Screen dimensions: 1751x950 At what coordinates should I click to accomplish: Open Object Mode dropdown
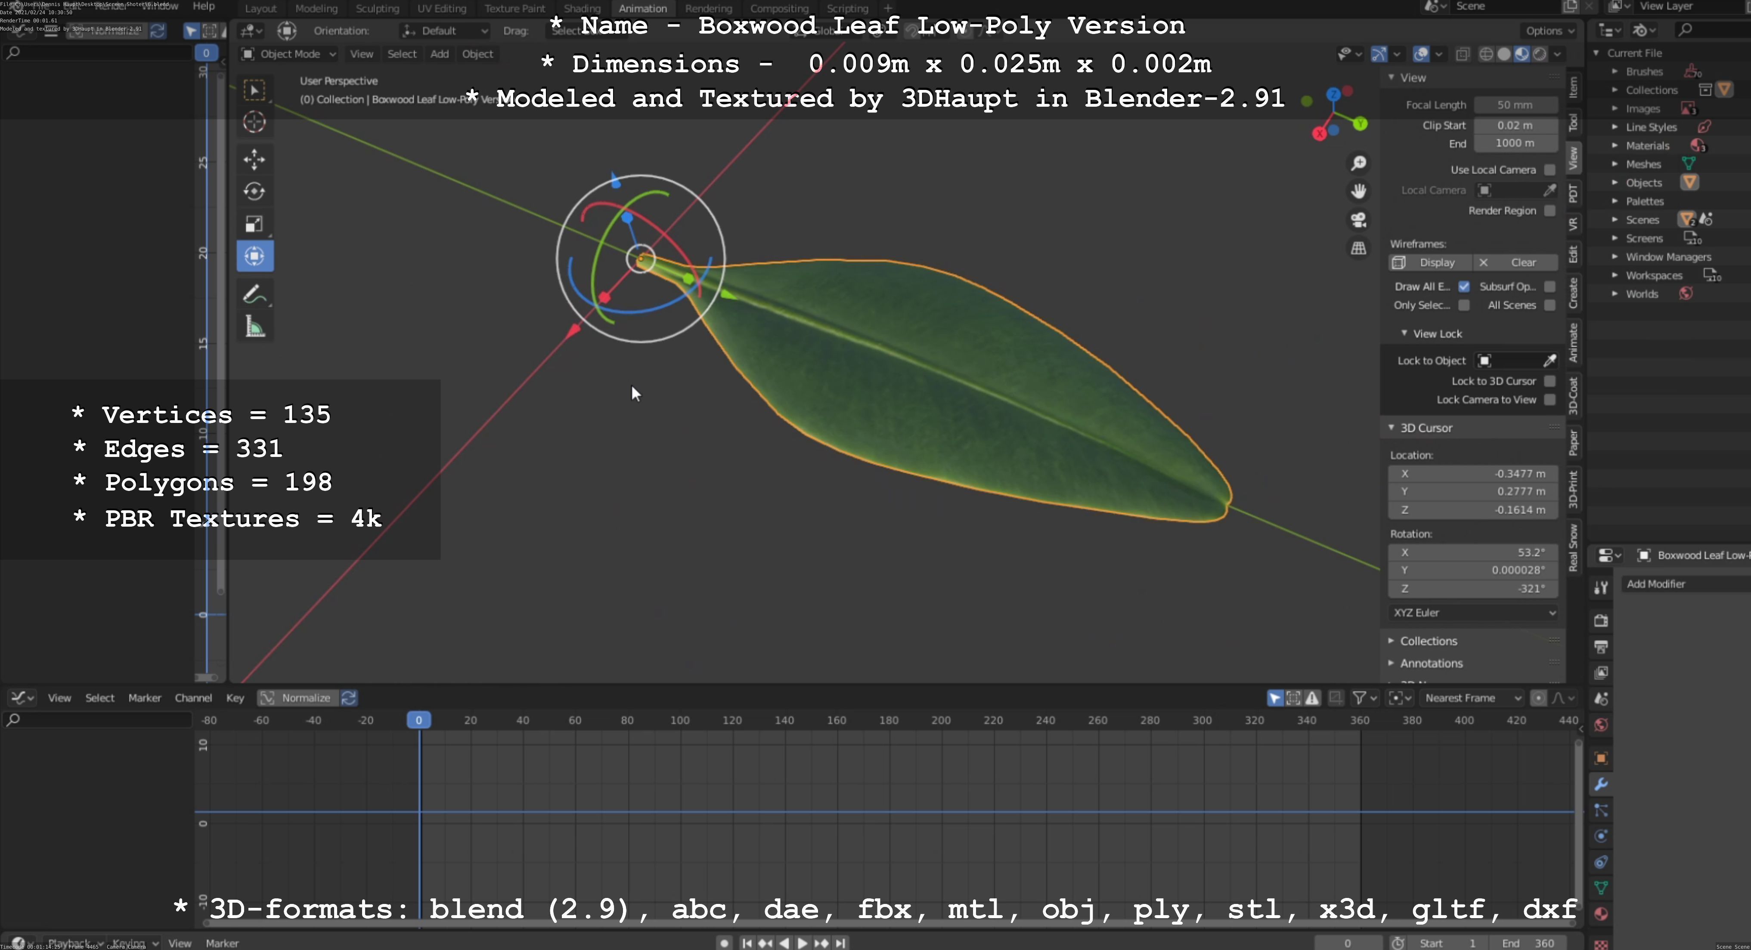[x=289, y=54]
